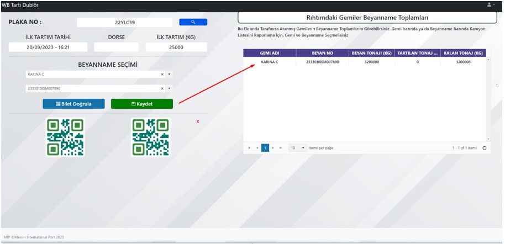Clear the 23330100IM007890 declaration selection

pyautogui.click(x=162, y=88)
